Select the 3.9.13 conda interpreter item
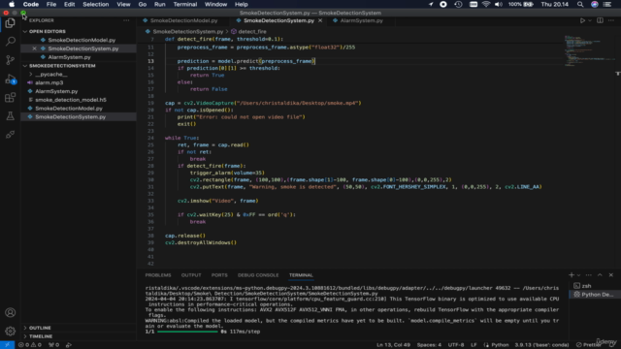Screen dimensions: 621x349 pos(541,345)
